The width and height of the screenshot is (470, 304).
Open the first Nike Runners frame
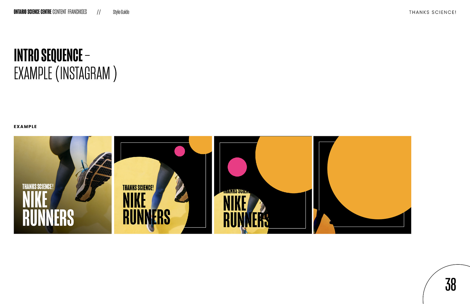tap(63, 185)
